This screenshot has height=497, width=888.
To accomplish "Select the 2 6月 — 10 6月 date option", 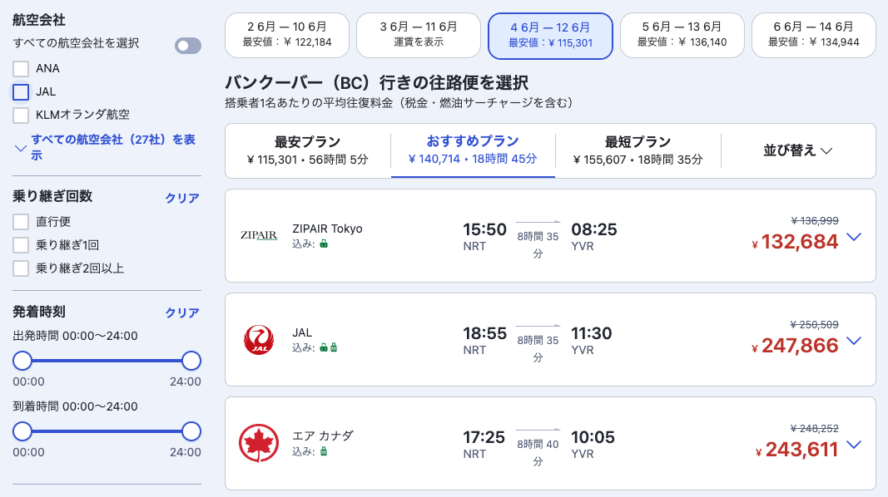I will (287, 35).
